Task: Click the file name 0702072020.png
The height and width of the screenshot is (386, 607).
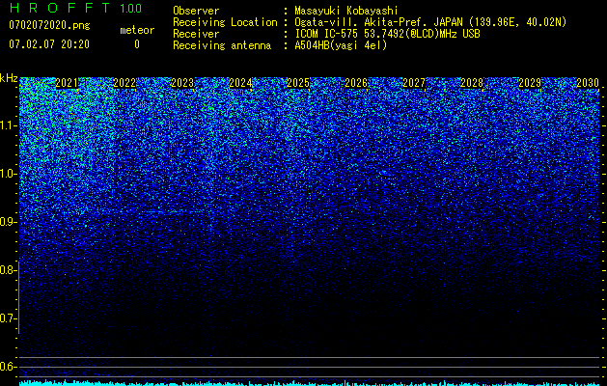Action: click(49, 25)
